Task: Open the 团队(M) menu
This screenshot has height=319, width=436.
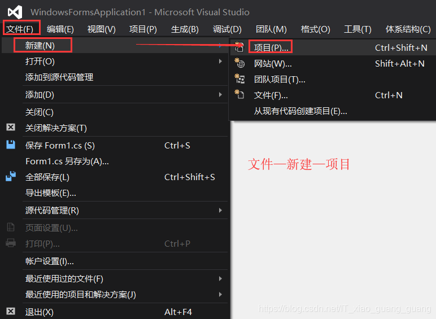Action: tap(271, 29)
